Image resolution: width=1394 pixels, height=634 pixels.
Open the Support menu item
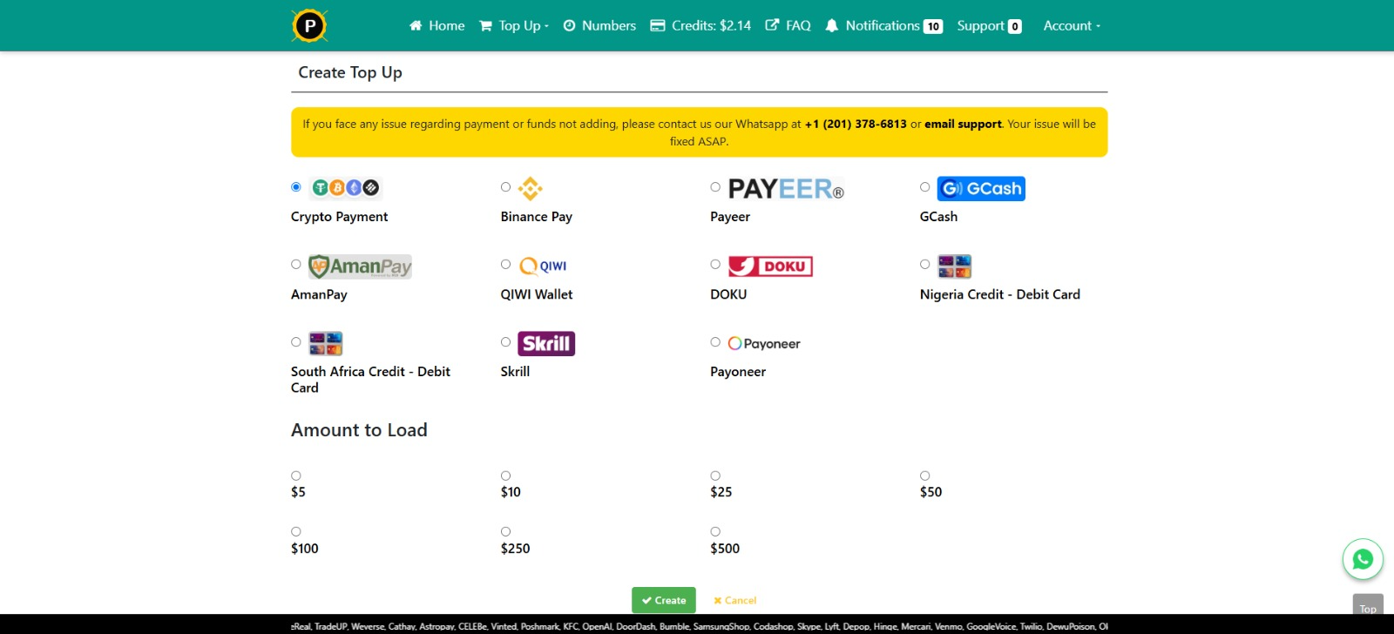(x=989, y=25)
